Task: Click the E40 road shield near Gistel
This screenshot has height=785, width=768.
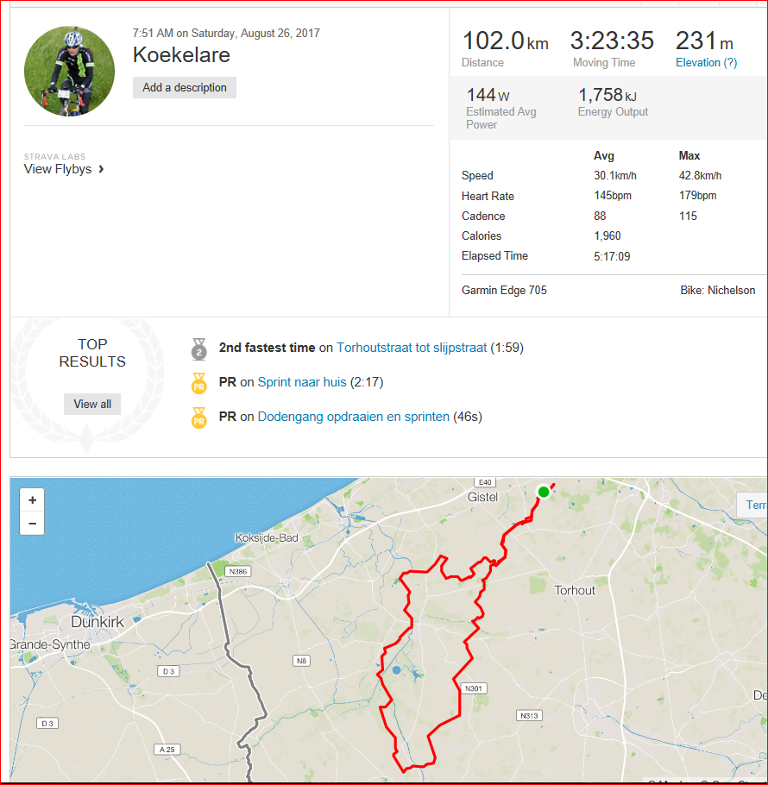Action: coord(487,482)
